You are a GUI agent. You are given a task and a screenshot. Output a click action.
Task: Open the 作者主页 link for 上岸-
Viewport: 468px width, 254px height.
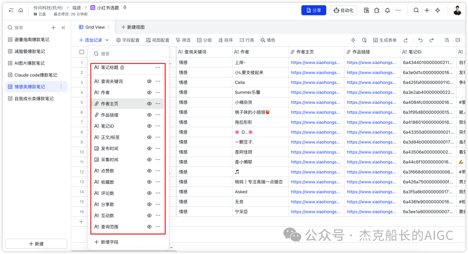coord(315,63)
